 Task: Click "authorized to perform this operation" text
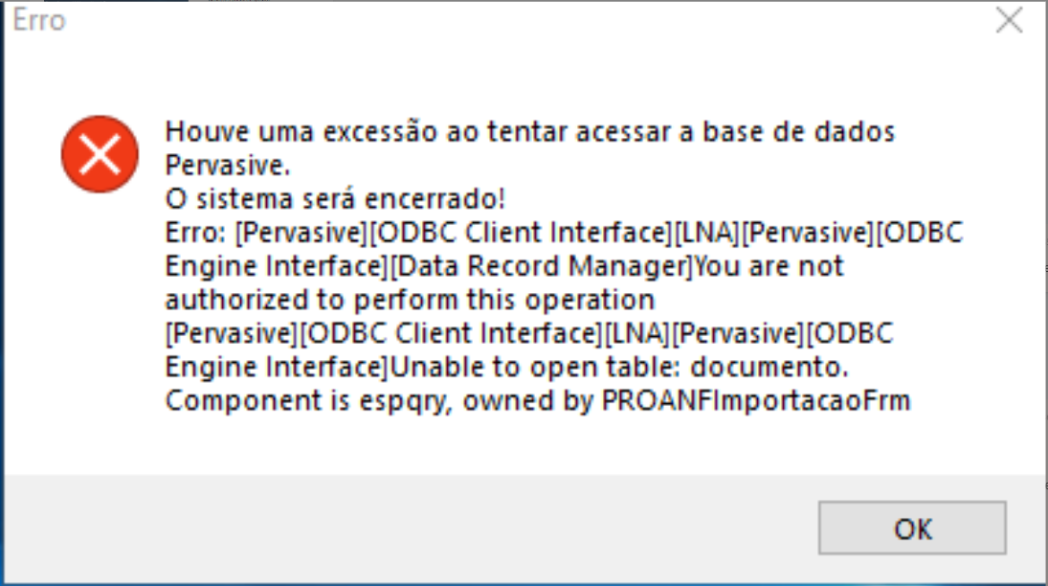pos(410,300)
